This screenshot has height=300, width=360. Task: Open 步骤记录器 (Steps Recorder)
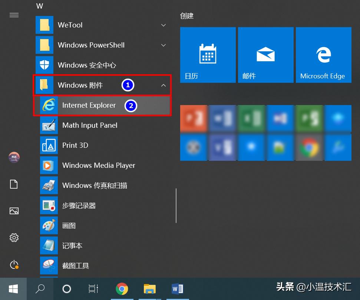pos(78,205)
